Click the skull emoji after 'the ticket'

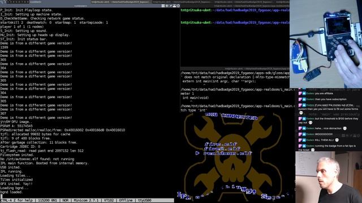[x=313, y=150]
